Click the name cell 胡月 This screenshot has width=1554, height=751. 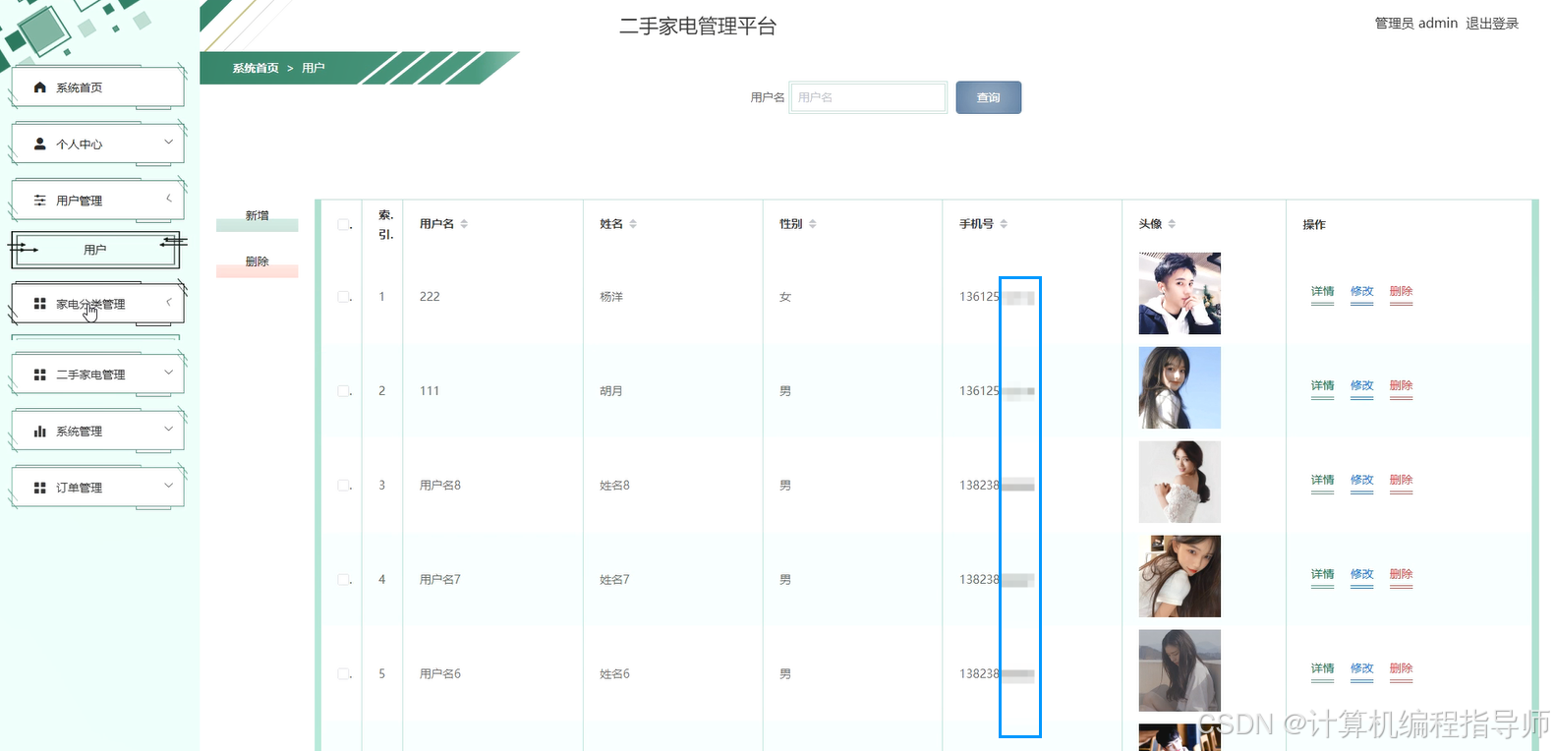coord(611,390)
